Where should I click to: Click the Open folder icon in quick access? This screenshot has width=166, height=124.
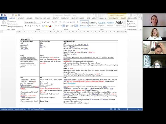pos(16,15)
